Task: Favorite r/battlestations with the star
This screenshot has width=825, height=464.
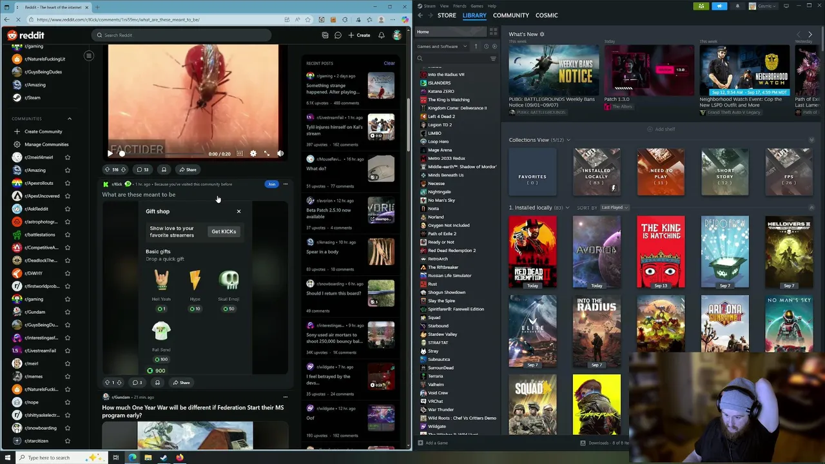Action: pyautogui.click(x=68, y=235)
